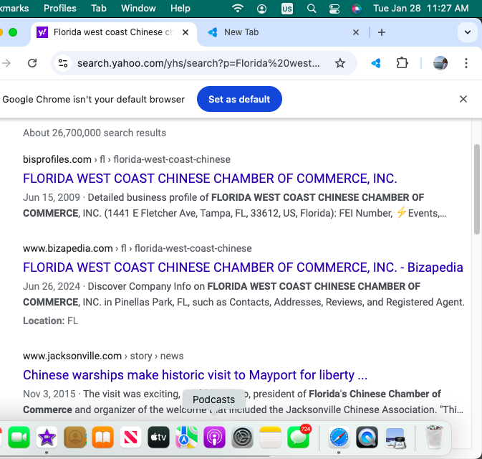Launch the News app from the Dock

point(130,437)
